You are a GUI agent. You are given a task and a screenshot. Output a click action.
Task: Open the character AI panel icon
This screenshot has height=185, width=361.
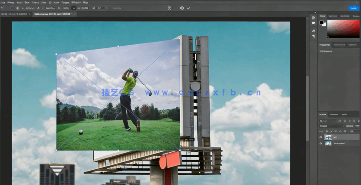313,31
